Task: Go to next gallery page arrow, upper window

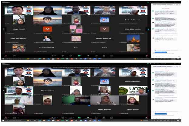Action: 148,29
